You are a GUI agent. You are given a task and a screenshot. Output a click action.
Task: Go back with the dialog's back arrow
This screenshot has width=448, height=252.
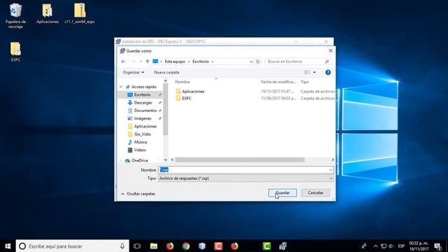pos(123,62)
